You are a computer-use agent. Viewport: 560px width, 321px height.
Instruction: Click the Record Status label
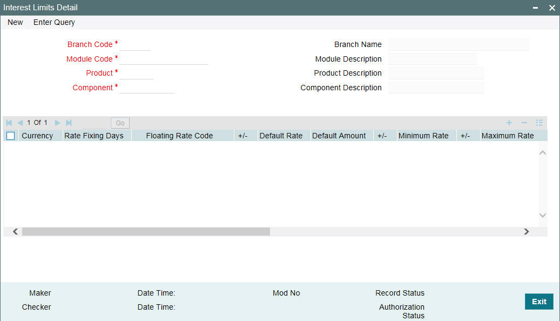click(x=400, y=293)
